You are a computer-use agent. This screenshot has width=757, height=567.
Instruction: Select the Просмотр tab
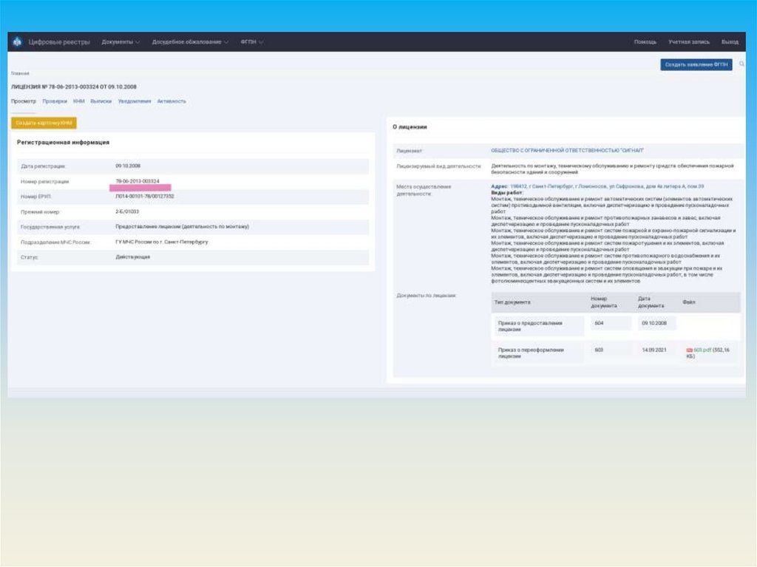click(23, 101)
